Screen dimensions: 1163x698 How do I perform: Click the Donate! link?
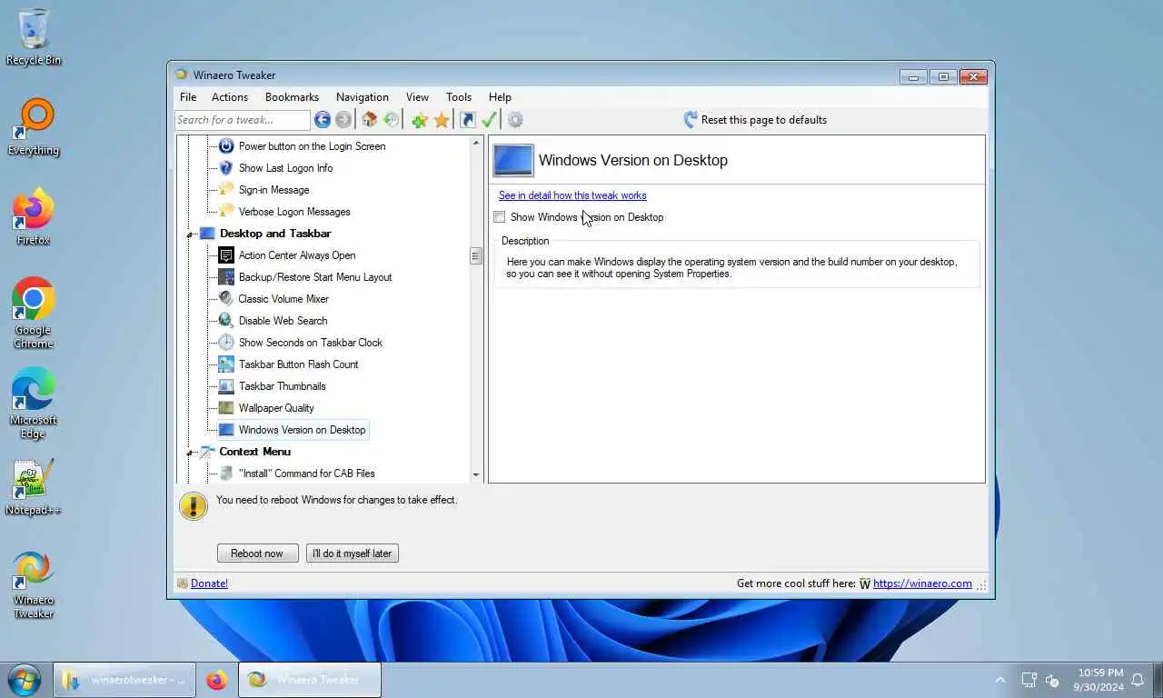pyautogui.click(x=209, y=583)
